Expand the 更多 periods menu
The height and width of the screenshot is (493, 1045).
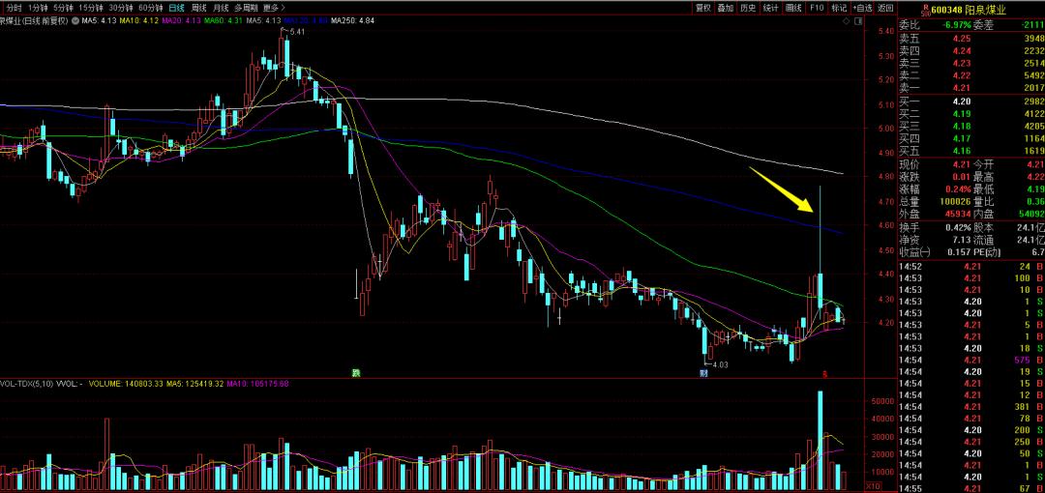pyautogui.click(x=274, y=8)
